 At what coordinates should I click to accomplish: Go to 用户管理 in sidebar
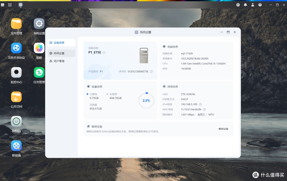coord(61,61)
